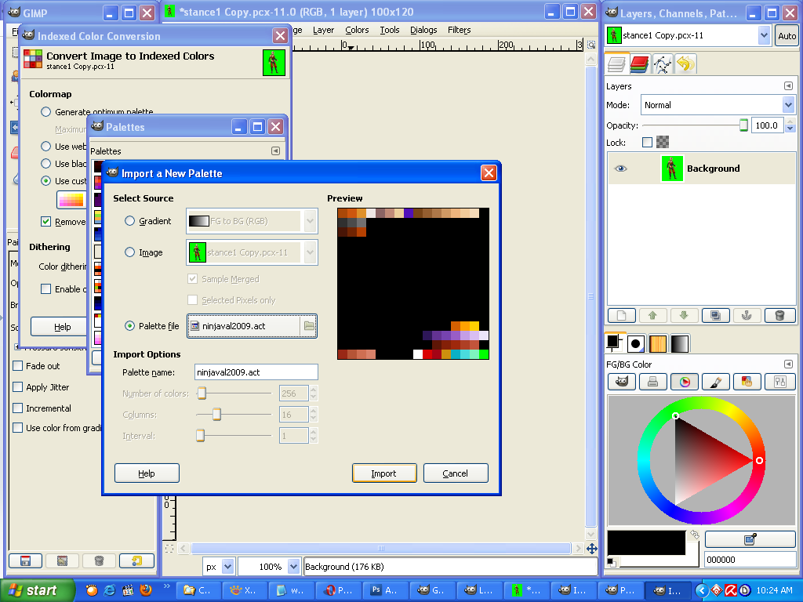Enable the Apply Jitter checkbox

(x=18, y=387)
